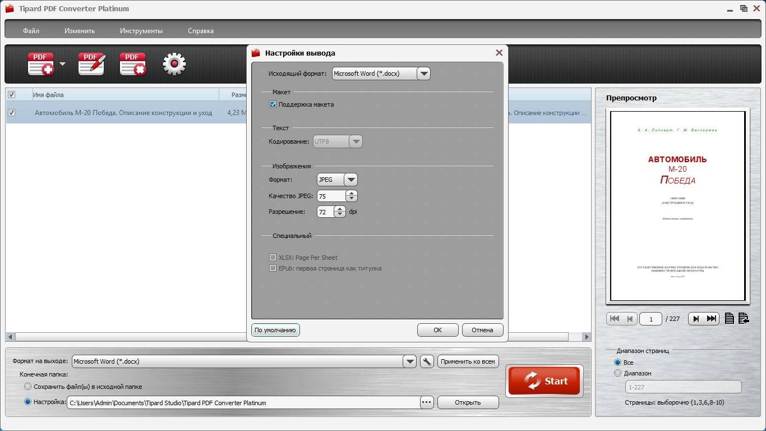Select the Настройка destination radio button
766x431 pixels.
click(x=28, y=402)
